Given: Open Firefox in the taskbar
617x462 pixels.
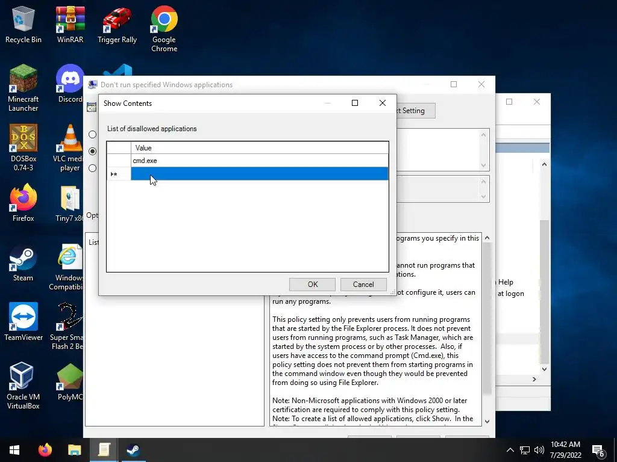Looking at the screenshot, I should pos(45,450).
